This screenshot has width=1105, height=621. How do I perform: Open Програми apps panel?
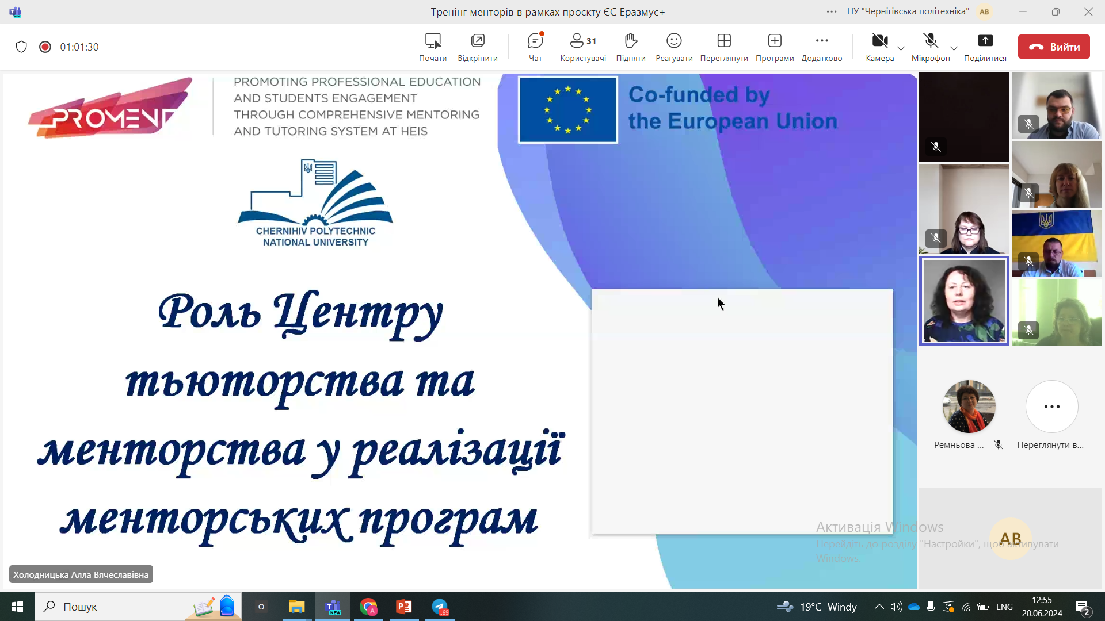(775, 41)
